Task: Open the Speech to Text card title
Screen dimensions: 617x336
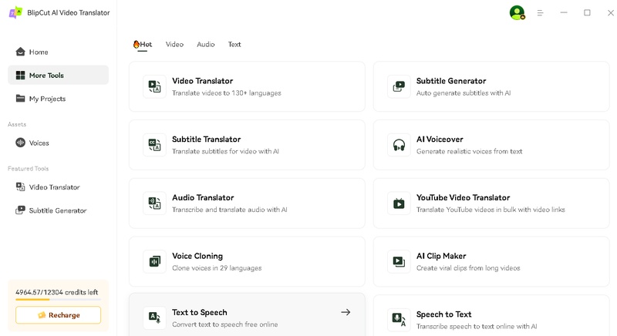Action: point(444,314)
